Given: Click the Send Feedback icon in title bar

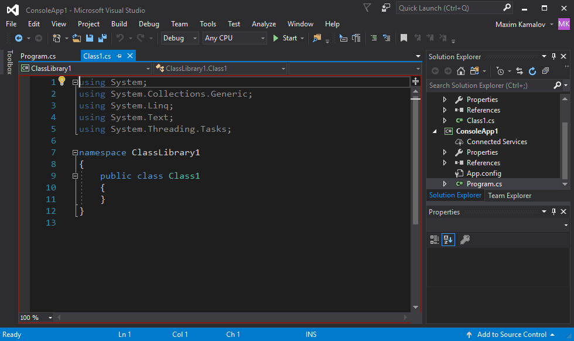Looking at the screenshot, I should [386, 8].
